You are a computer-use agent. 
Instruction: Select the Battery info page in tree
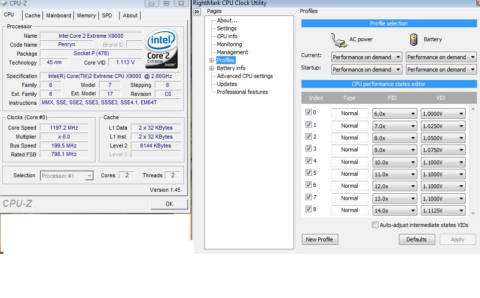point(231,68)
